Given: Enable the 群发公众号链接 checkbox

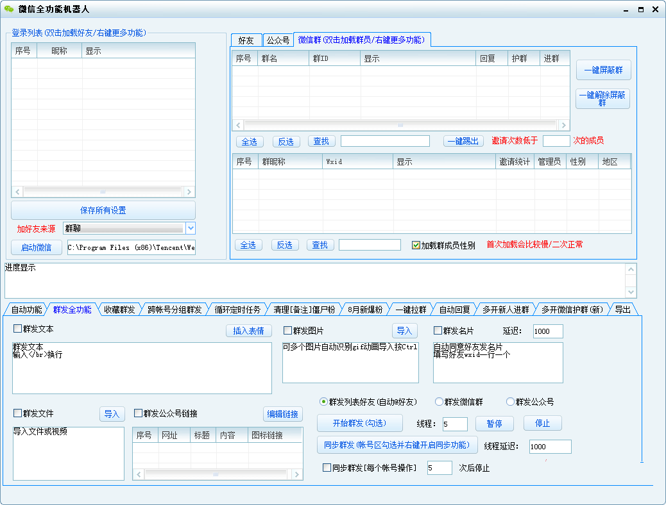Looking at the screenshot, I should click(x=138, y=413).
